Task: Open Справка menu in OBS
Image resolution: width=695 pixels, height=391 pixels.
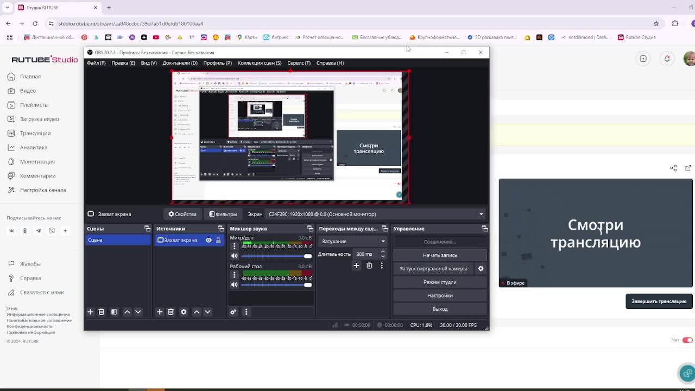Action: click(x=330, y=63)
